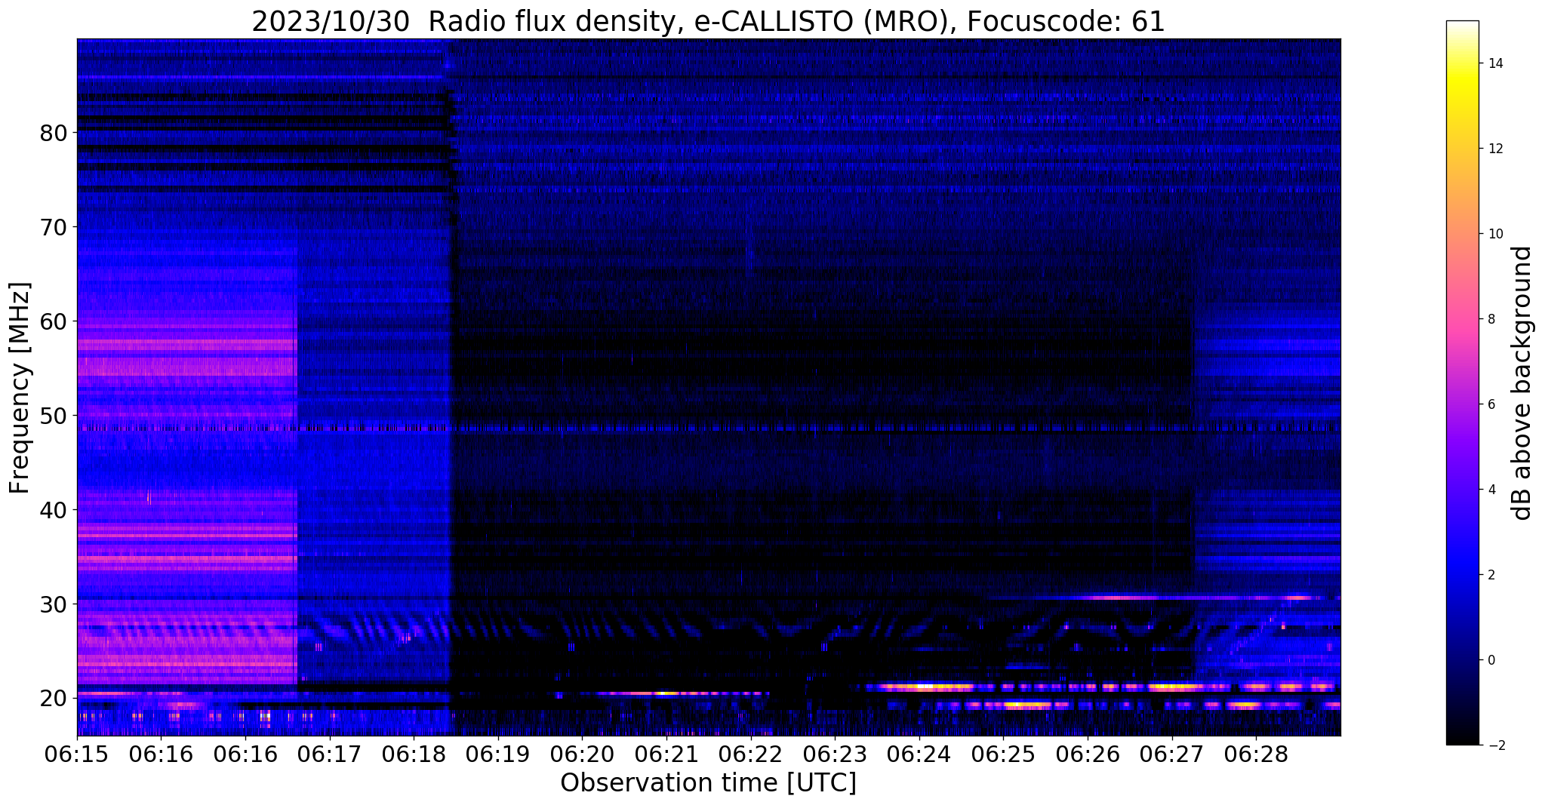Click the 70 MHz frequency tick label
The image size is (1545, 805).
[x=53, y=227]
